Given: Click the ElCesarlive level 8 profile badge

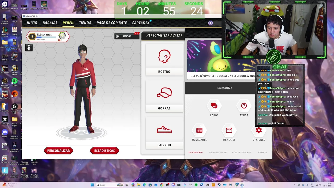Looking at the screenshot, I should [x=48, y=37].
